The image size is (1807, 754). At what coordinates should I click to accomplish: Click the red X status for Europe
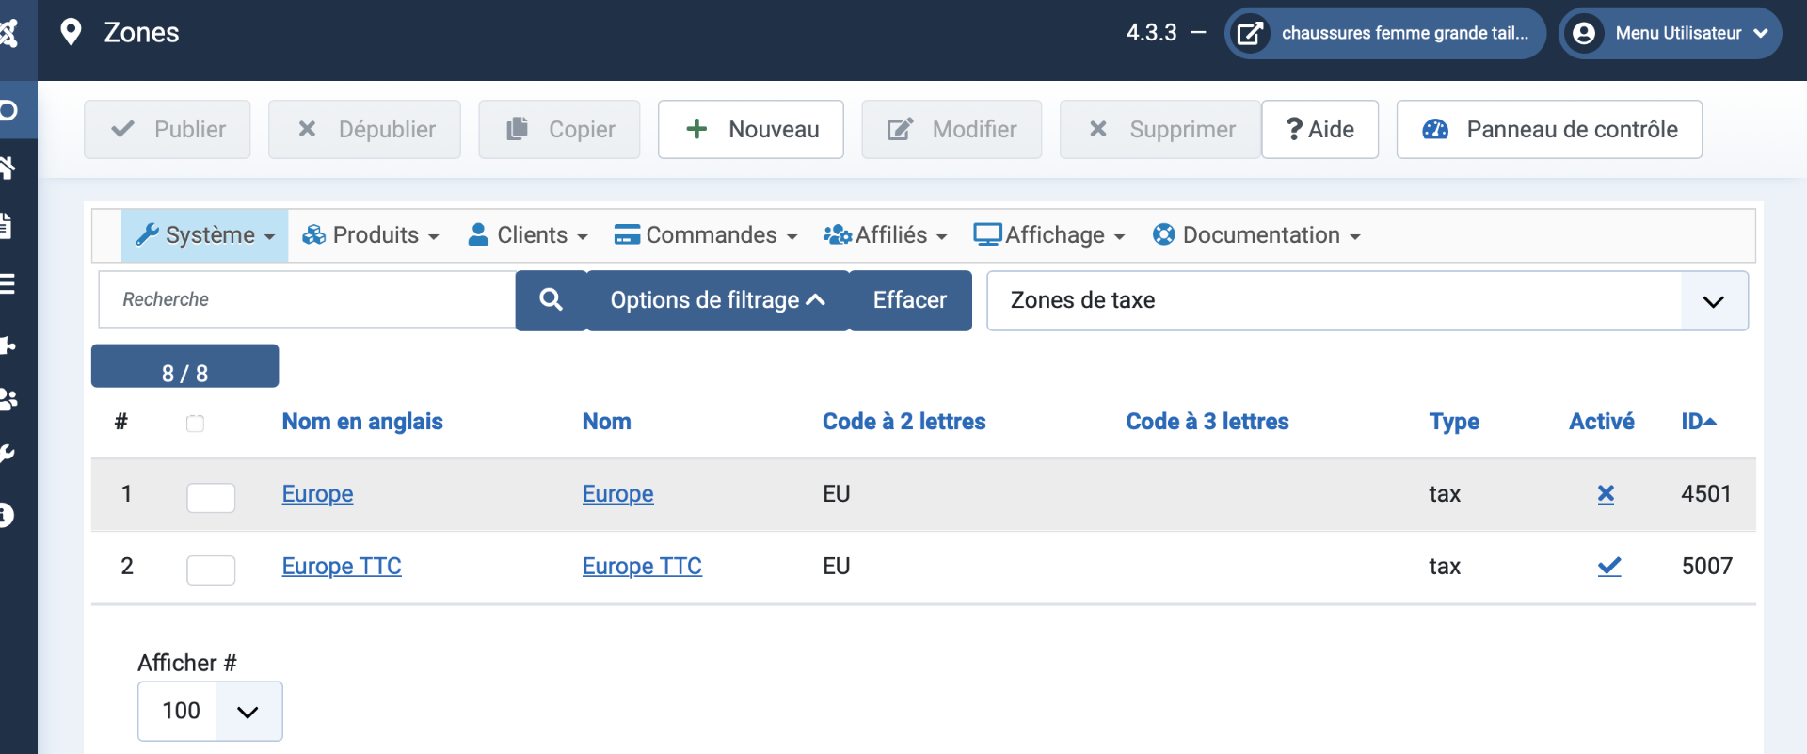(x=1606, y=494)
